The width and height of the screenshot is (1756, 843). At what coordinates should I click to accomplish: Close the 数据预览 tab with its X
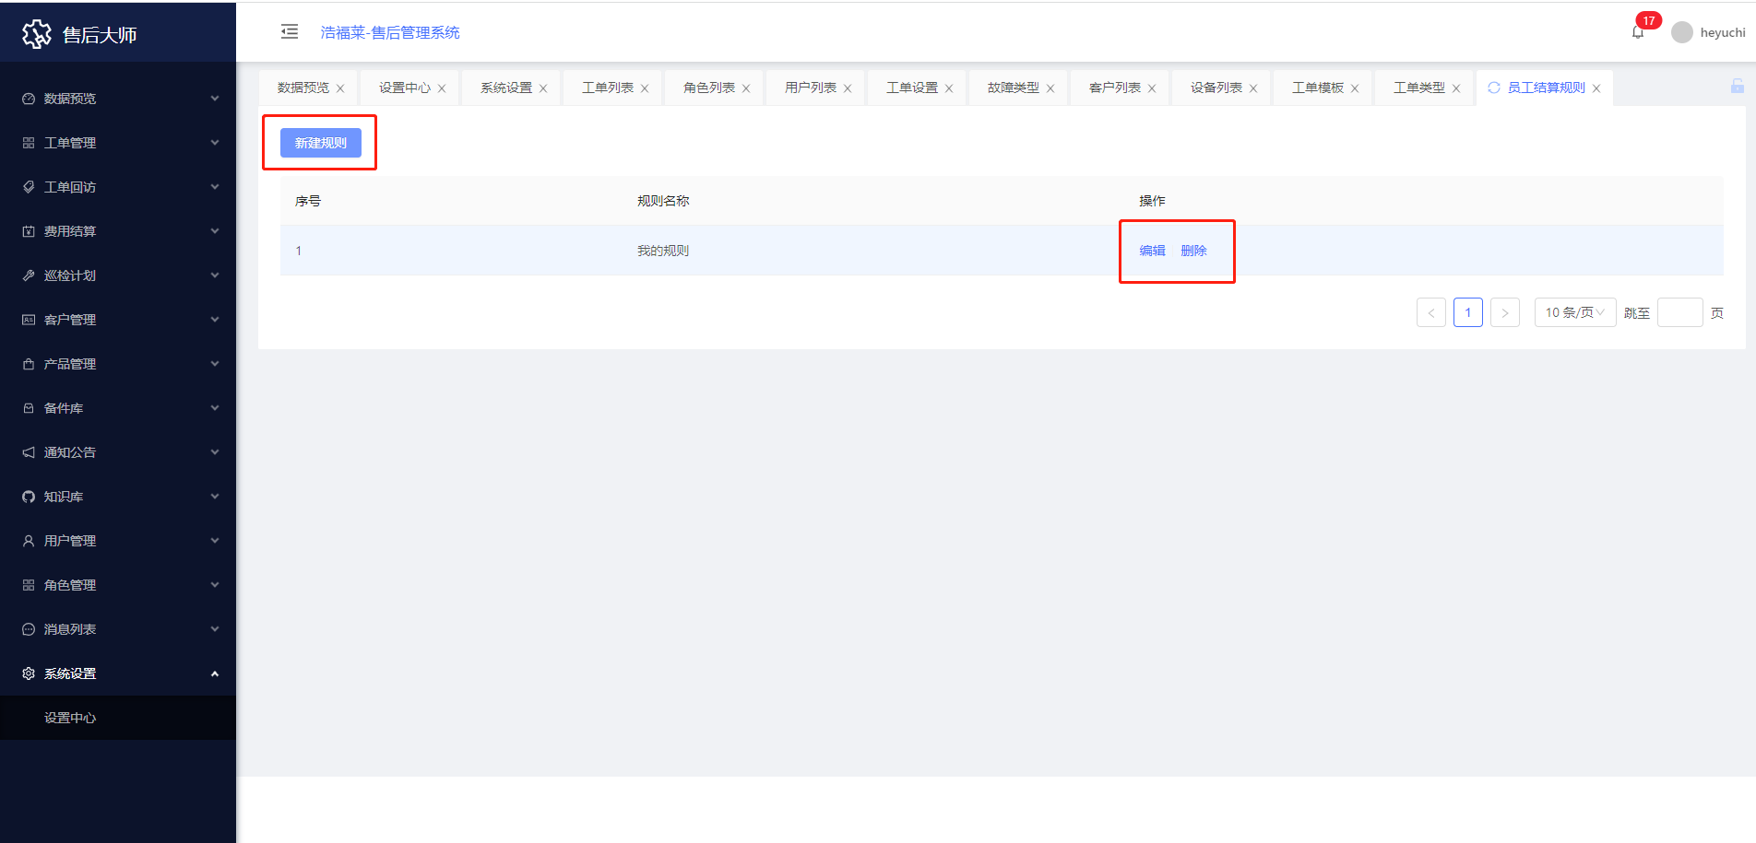(x=340, y=88)
